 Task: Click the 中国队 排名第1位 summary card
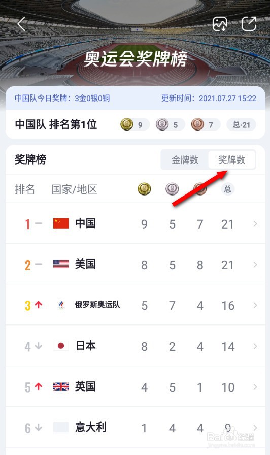pos(136,124)
